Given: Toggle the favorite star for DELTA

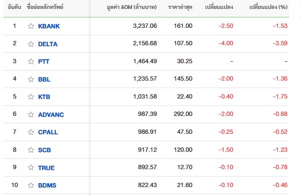Looking at the screenshot, I should point(31,44).
